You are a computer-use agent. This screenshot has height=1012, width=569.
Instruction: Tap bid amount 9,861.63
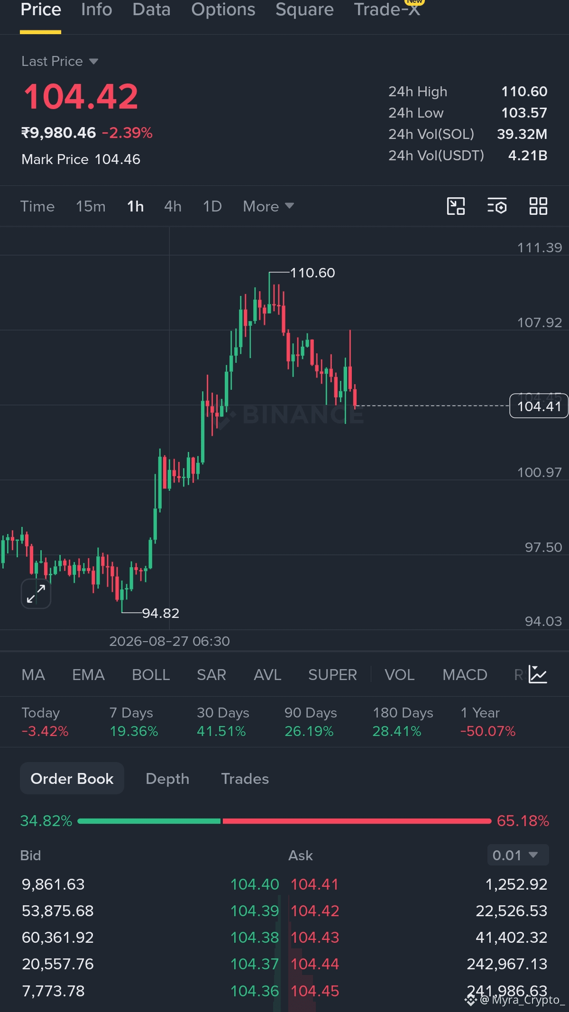click(53, 884)
